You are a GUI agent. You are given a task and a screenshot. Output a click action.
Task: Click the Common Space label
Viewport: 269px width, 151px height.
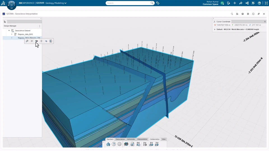click(x=210, y=4)
